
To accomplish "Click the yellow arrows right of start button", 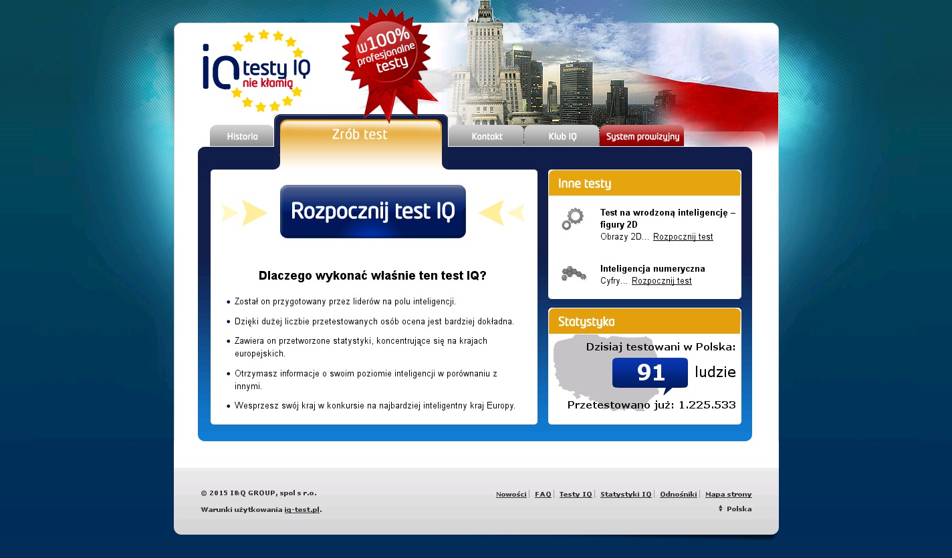I will click(501, 212).
